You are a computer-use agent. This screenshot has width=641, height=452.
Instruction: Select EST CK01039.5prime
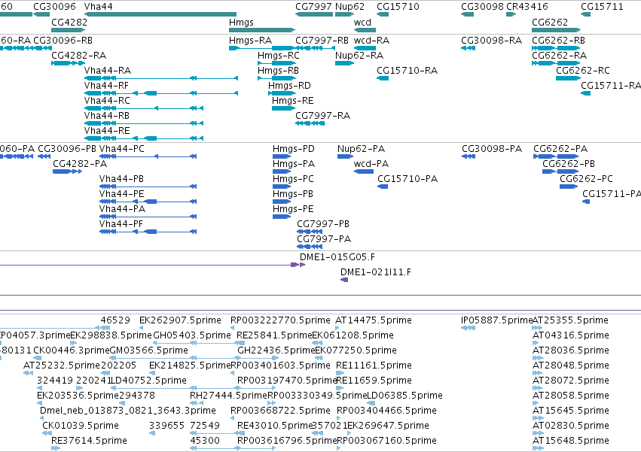47,433
